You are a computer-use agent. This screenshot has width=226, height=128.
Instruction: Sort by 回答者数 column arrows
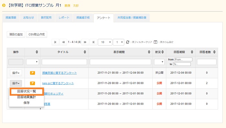click(214, 52)
